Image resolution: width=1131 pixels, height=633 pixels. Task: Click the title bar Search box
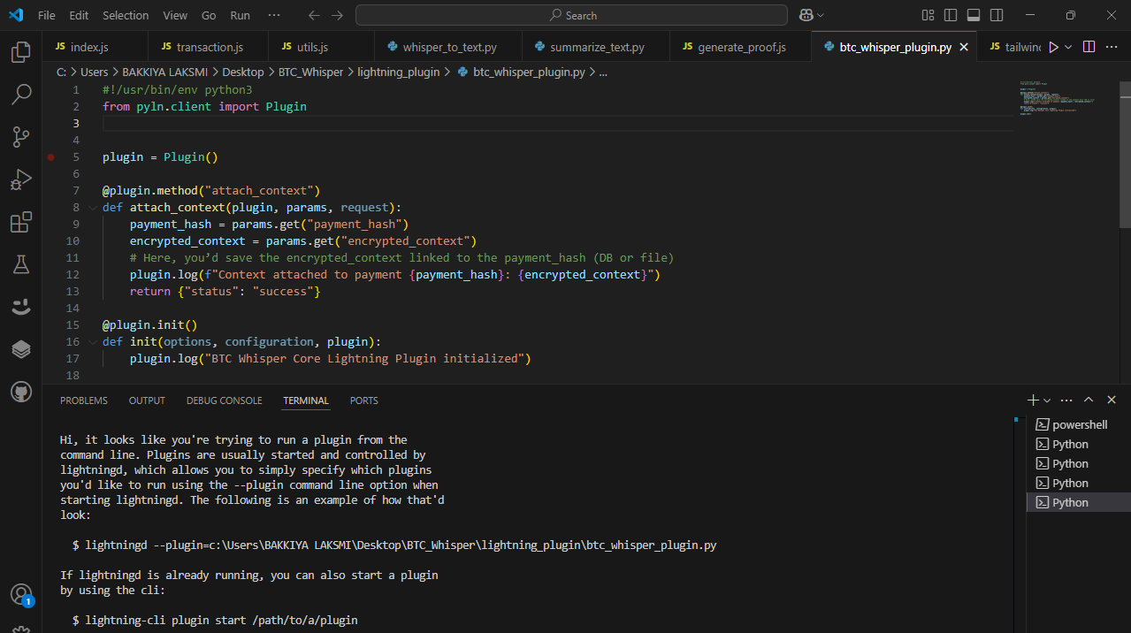[571, 15]
